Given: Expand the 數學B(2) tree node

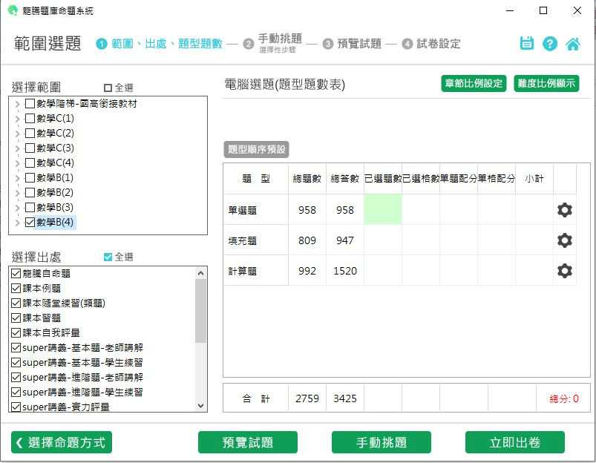Looking at the screenshot, I should click(x=17, y=193).
